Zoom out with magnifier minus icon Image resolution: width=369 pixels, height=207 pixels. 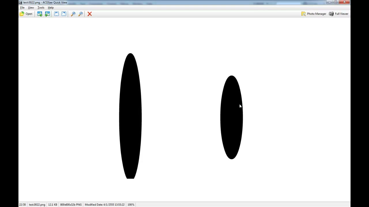pyautogui.click(x=81, y=14)
